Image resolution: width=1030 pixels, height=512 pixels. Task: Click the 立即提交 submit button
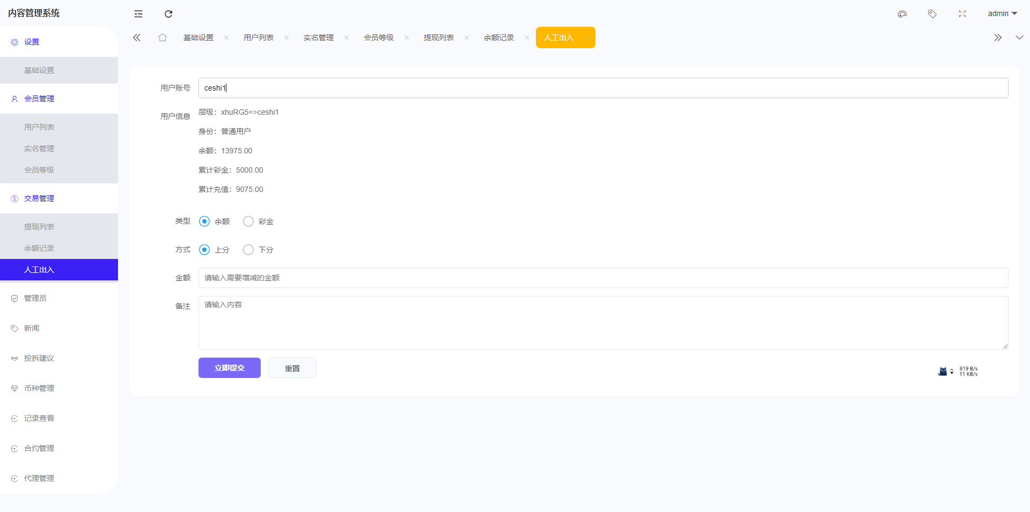[x=230, y=368]
